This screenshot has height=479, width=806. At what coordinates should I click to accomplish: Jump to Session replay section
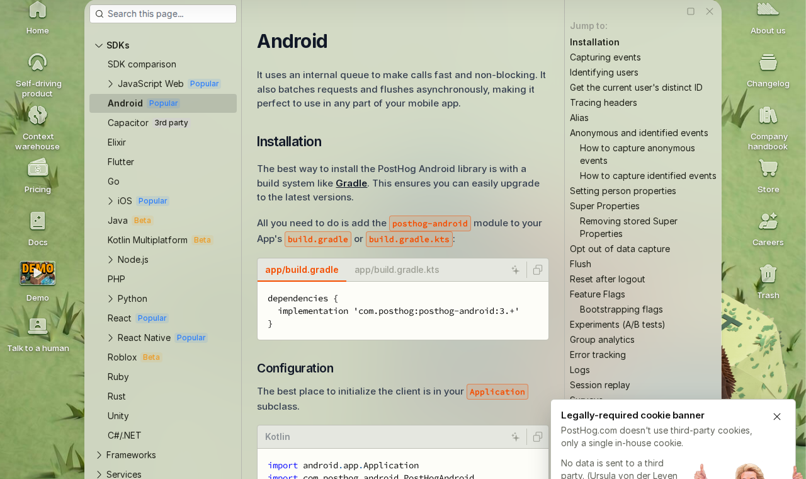point(600,385)
